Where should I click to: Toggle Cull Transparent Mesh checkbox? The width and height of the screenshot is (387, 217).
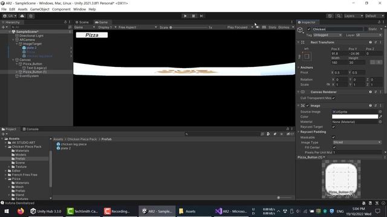pos(333,98)
